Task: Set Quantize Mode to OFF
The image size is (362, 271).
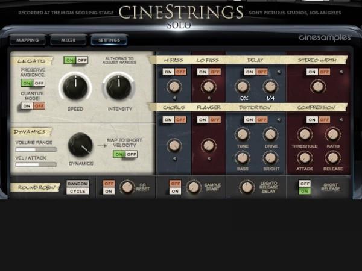Action: tap(39, 106)
